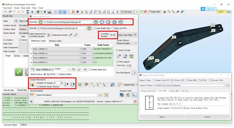Click Snap Shot button
Screen dimensions: 234x128
pos(154,12)
